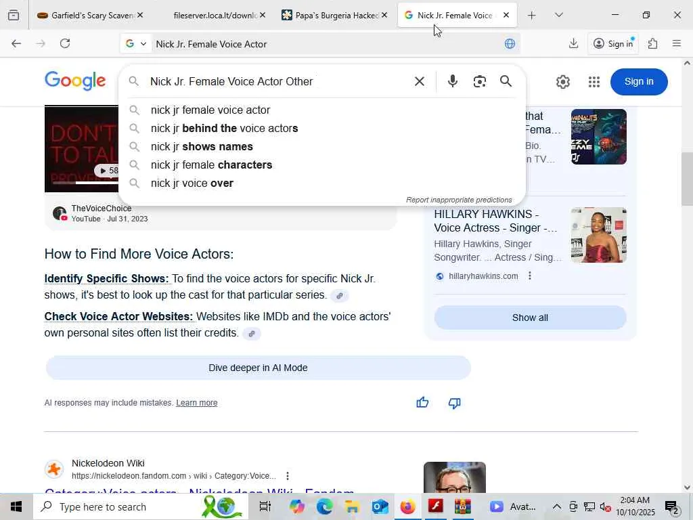Play the TheVoiceChoice video thumbnail

pyautogui.click(x=82, y=148)
